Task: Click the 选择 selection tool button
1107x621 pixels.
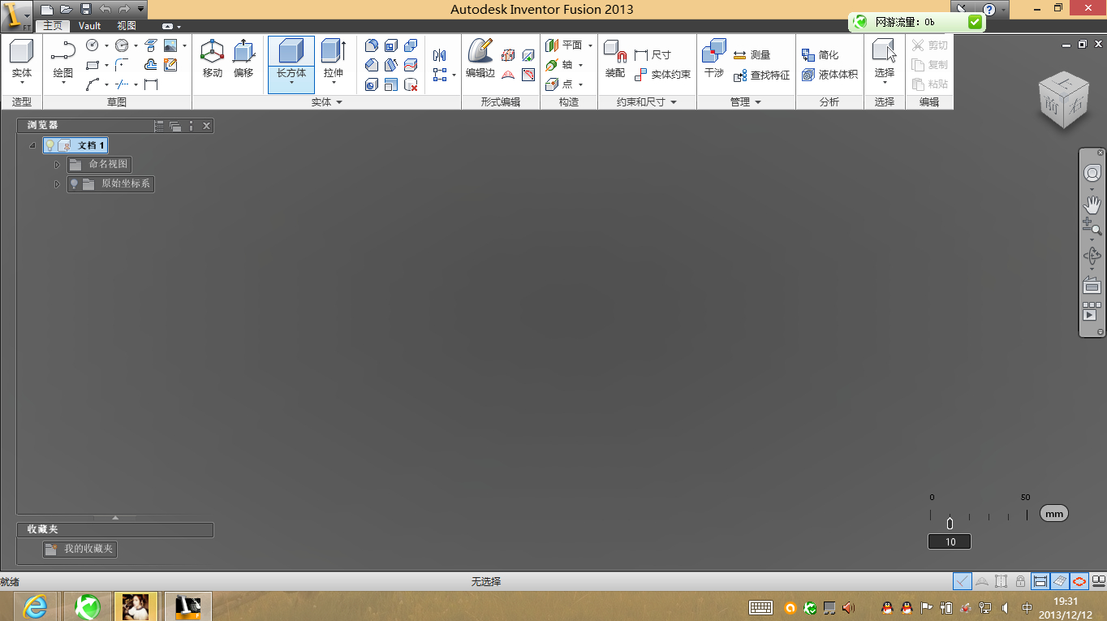Action: pos(885,59)
